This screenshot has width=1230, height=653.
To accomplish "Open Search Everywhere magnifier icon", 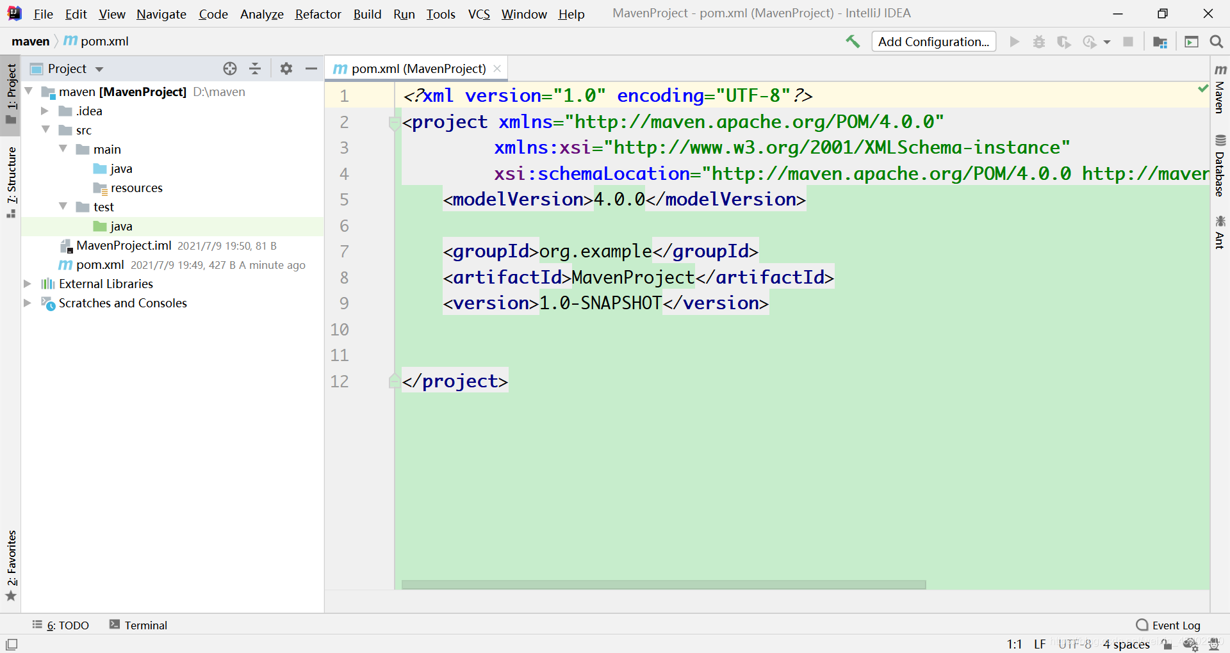I will 1217,42.
